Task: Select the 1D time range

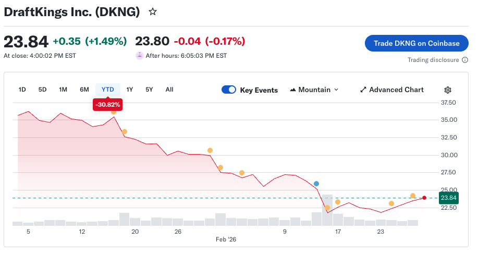Action: coord(22,90)
